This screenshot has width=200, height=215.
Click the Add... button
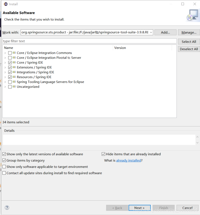165,32
